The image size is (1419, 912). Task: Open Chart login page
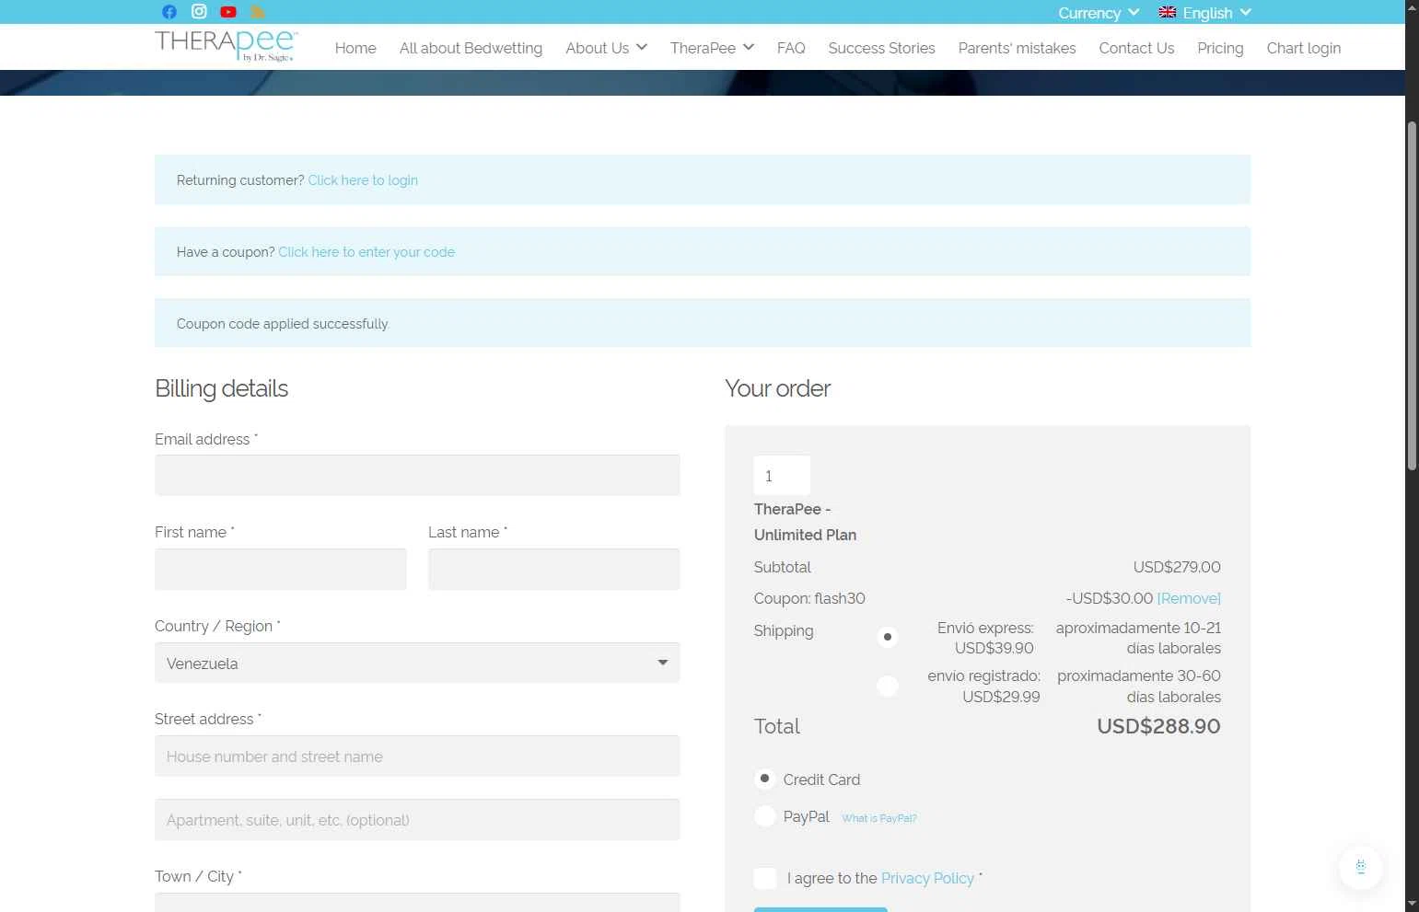[1303, 48]
